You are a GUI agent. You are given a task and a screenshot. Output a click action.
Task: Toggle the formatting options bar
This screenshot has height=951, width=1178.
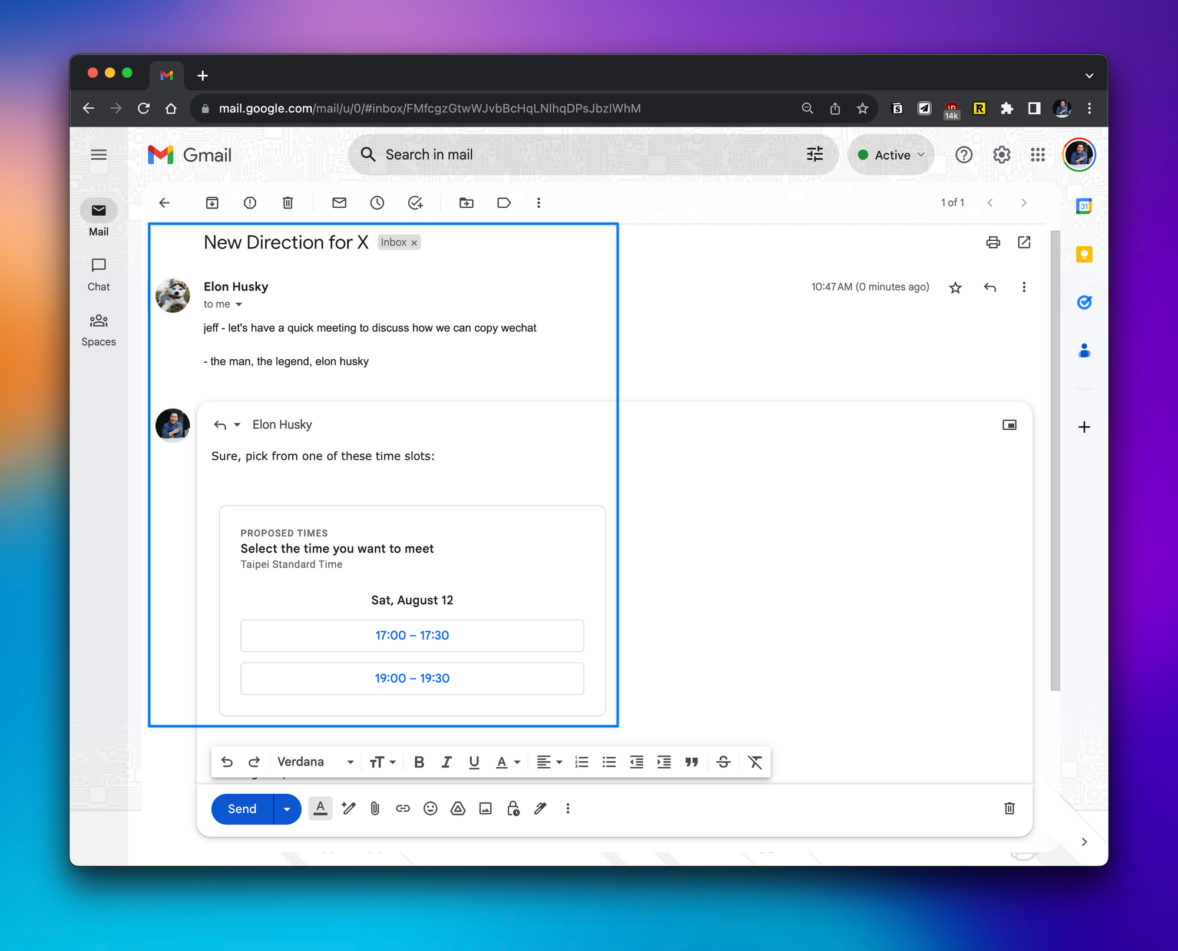(x=320, y=808)
